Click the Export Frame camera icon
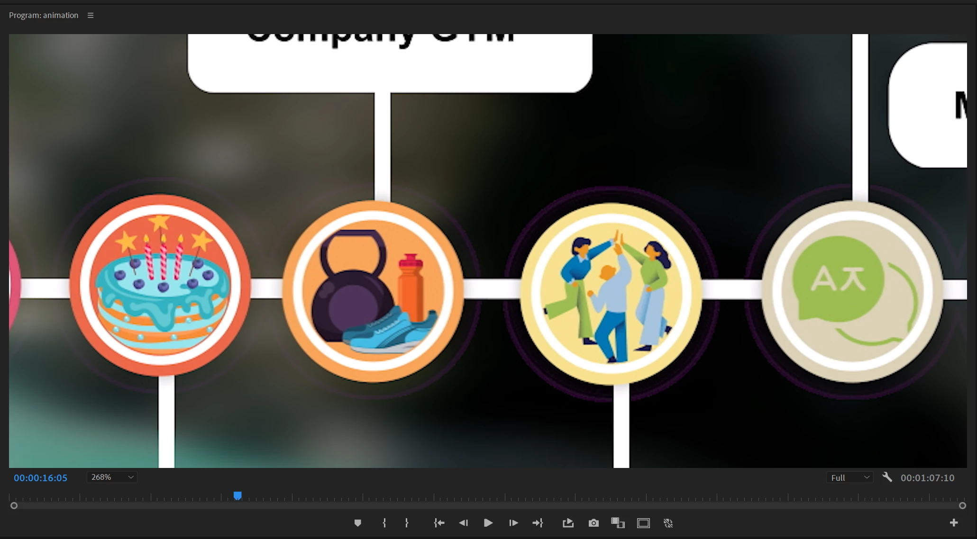 pos(594,523)
